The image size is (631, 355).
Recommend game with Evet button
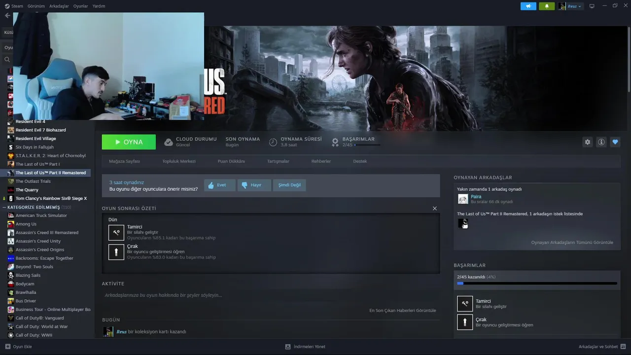219,185
